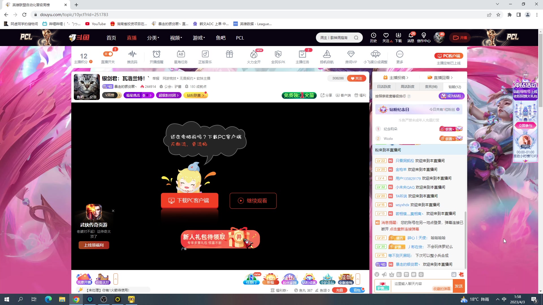Image resolution: width=543 pixels, height=305 pixels.
Task: Select 鱼吧 in the top navigation
Action: [x=221, y=38]
